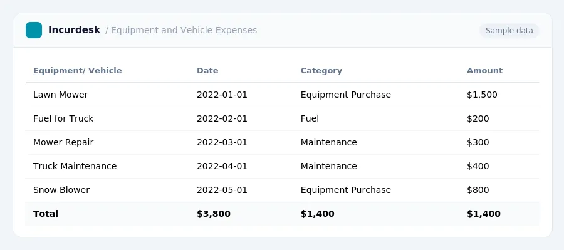The image size is (564, 250).
Task: Click Equipment Purchase in Snow Blower row
Action: [x=346, y=190]
